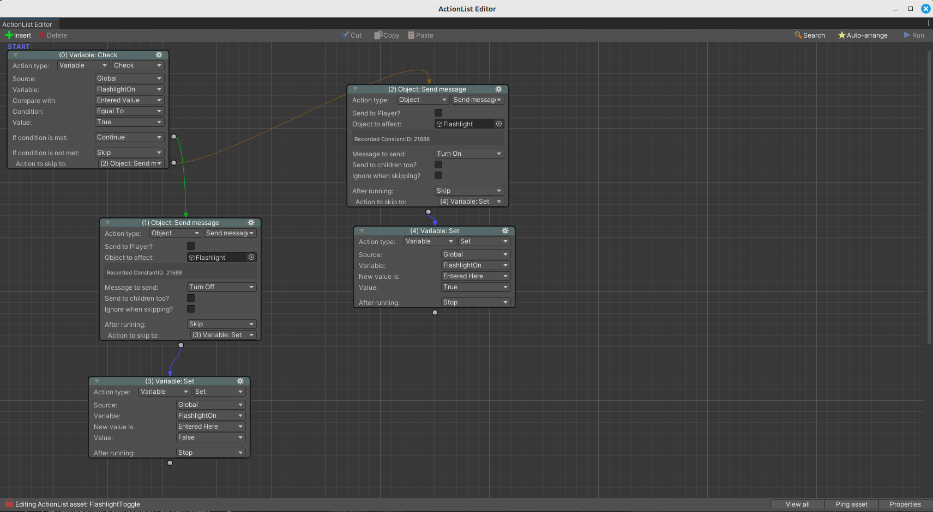Open action skip dropdown (4) Variable: Set
The image size is (933, 512).
(x=471, y=202)
